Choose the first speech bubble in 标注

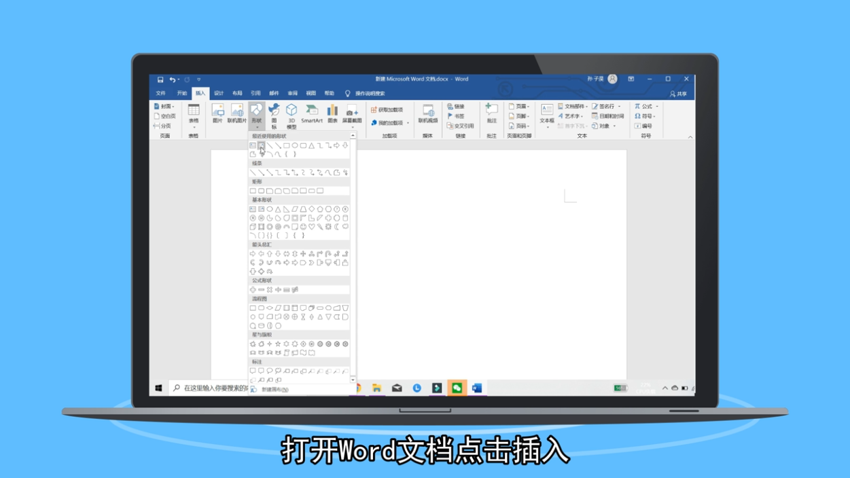(253, 371)
